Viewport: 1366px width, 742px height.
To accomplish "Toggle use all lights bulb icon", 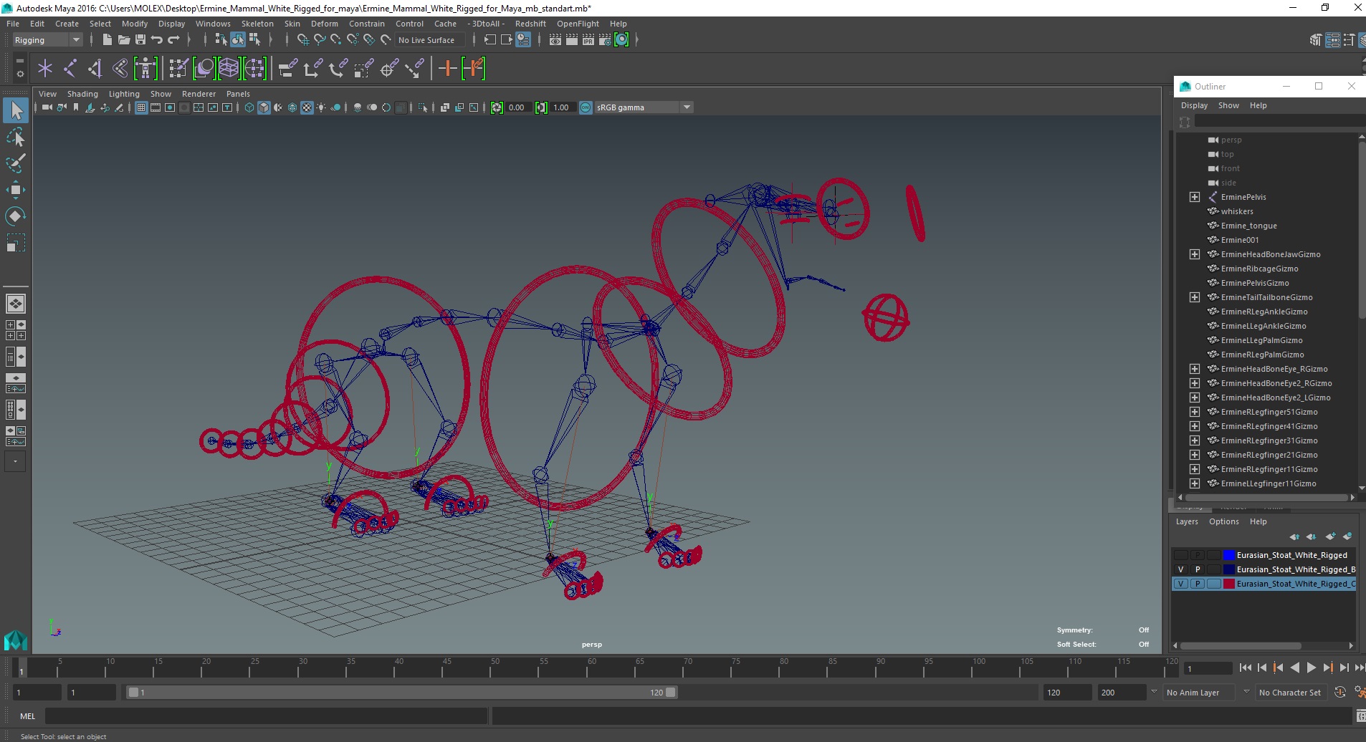I will point(321,107).
